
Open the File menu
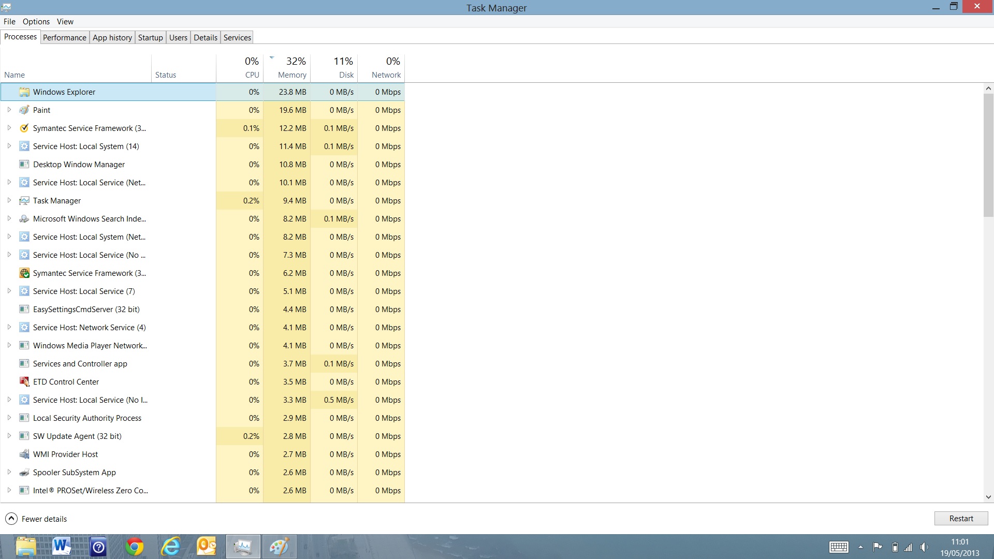tap(9, 22)
